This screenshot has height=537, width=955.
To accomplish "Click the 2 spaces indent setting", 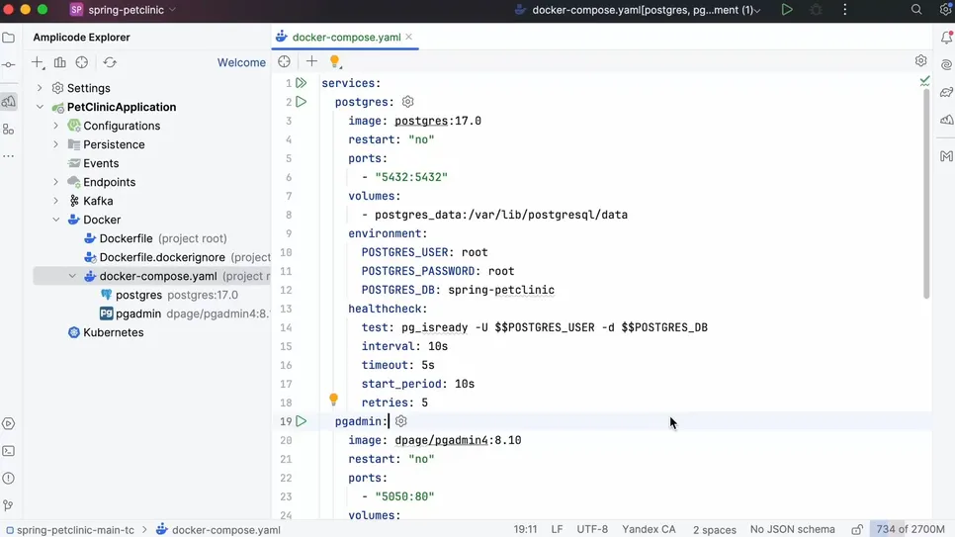I will 715,530.
